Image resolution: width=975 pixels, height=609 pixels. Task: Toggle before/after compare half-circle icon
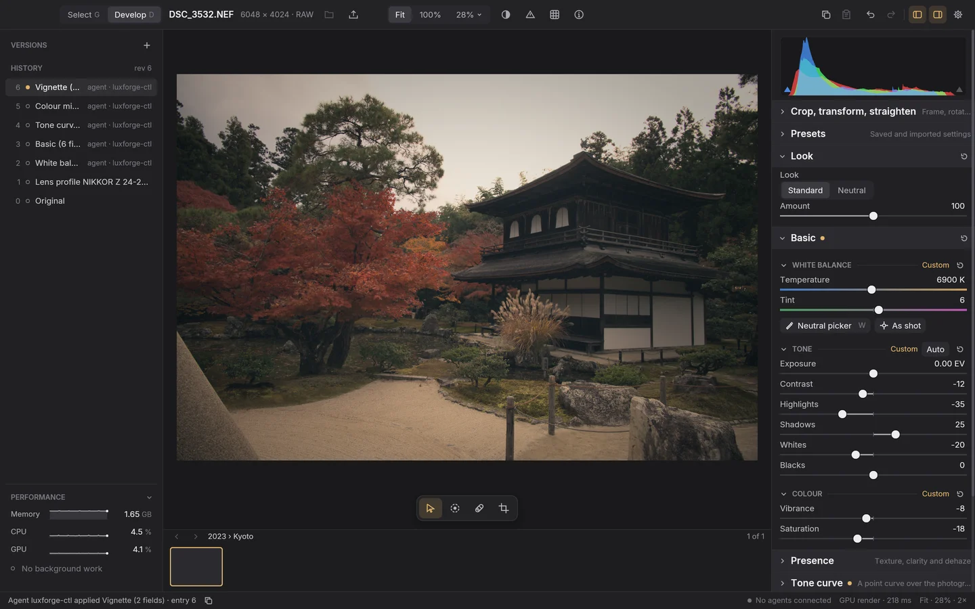(506, 15)
